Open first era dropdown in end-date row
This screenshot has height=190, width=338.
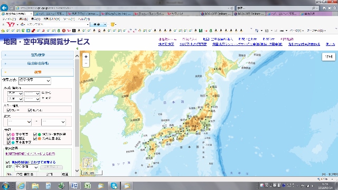[x=15, y=99]
